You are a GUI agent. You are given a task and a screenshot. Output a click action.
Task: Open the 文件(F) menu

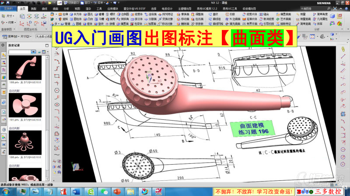tap(9, 8)
